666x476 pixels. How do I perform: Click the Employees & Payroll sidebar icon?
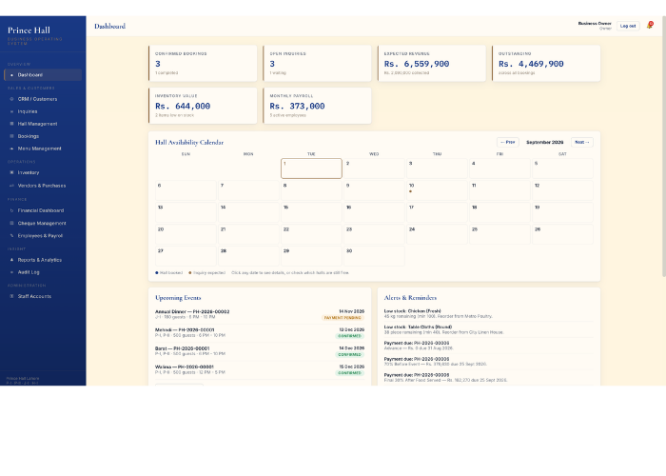coord(11,235)
